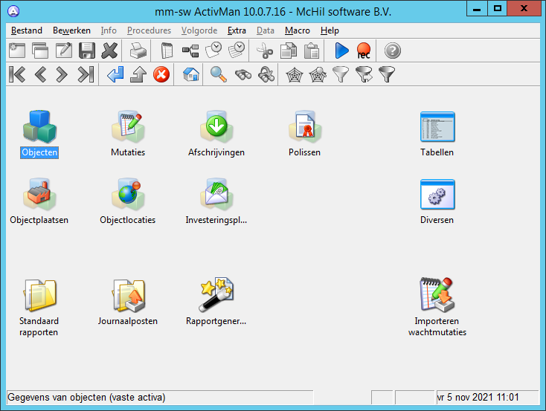Click the copy documents icon

click(289, 51)
